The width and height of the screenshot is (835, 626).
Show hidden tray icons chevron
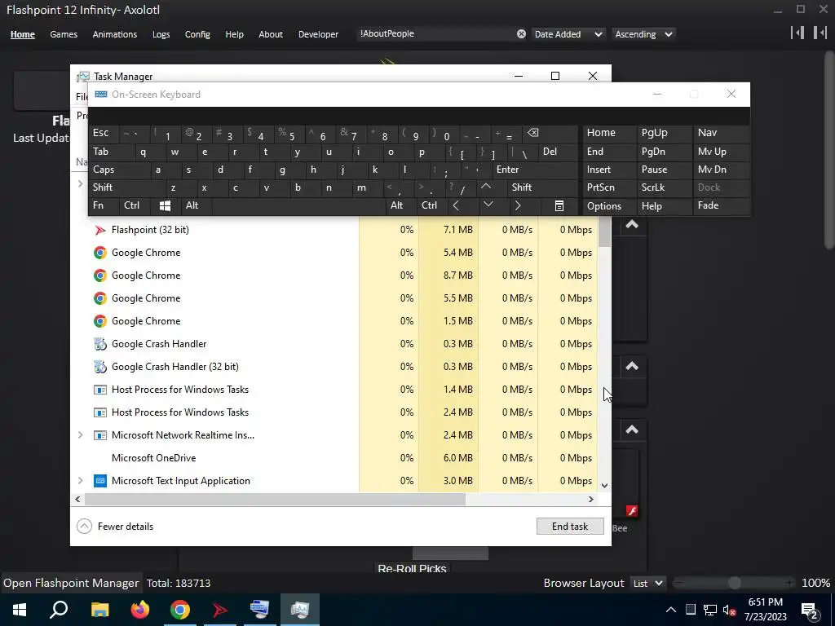coord(671,610)
